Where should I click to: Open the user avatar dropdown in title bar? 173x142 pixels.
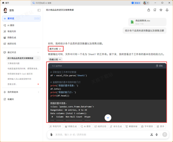coord(146,3)
